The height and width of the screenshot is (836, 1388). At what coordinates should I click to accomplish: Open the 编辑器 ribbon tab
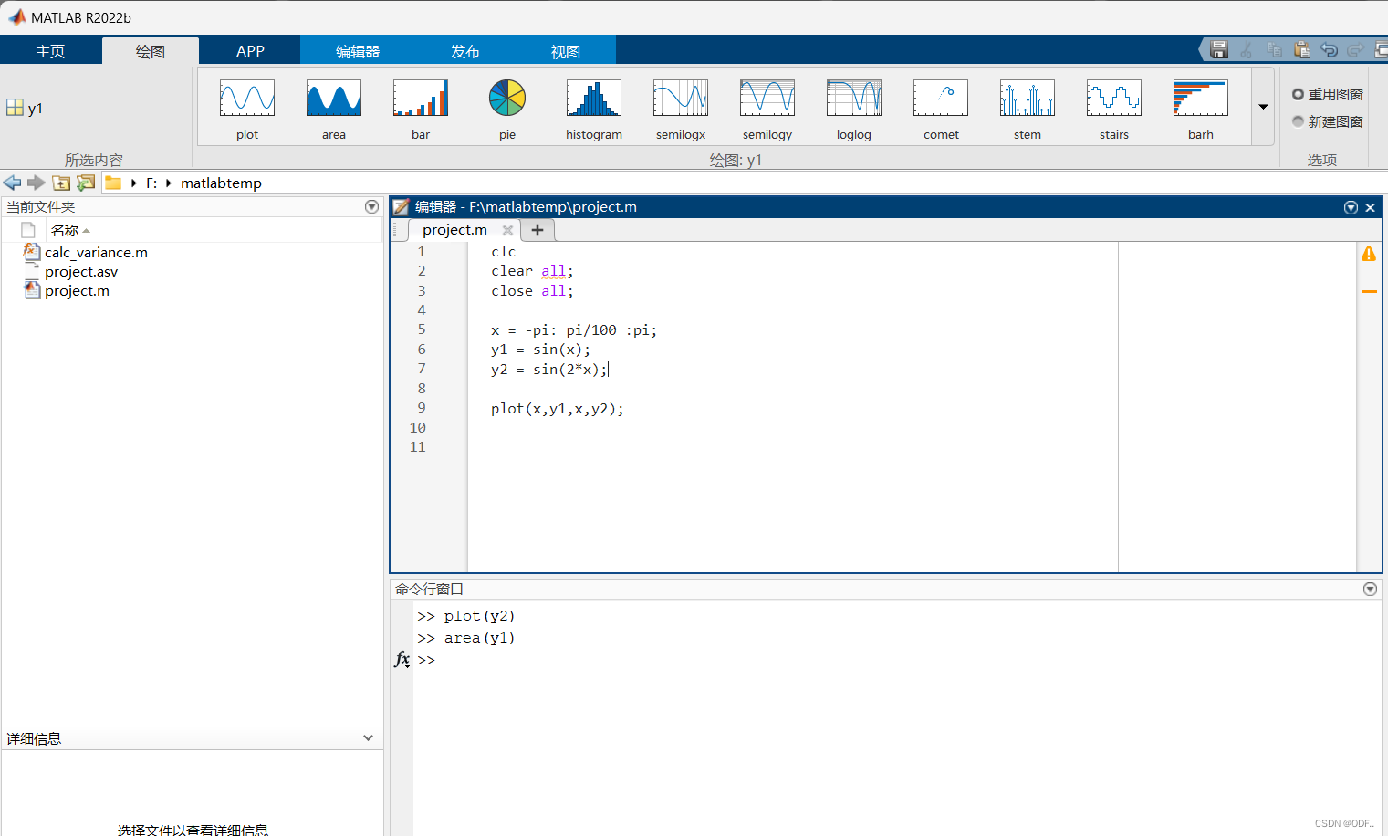[x=357, y=51]
